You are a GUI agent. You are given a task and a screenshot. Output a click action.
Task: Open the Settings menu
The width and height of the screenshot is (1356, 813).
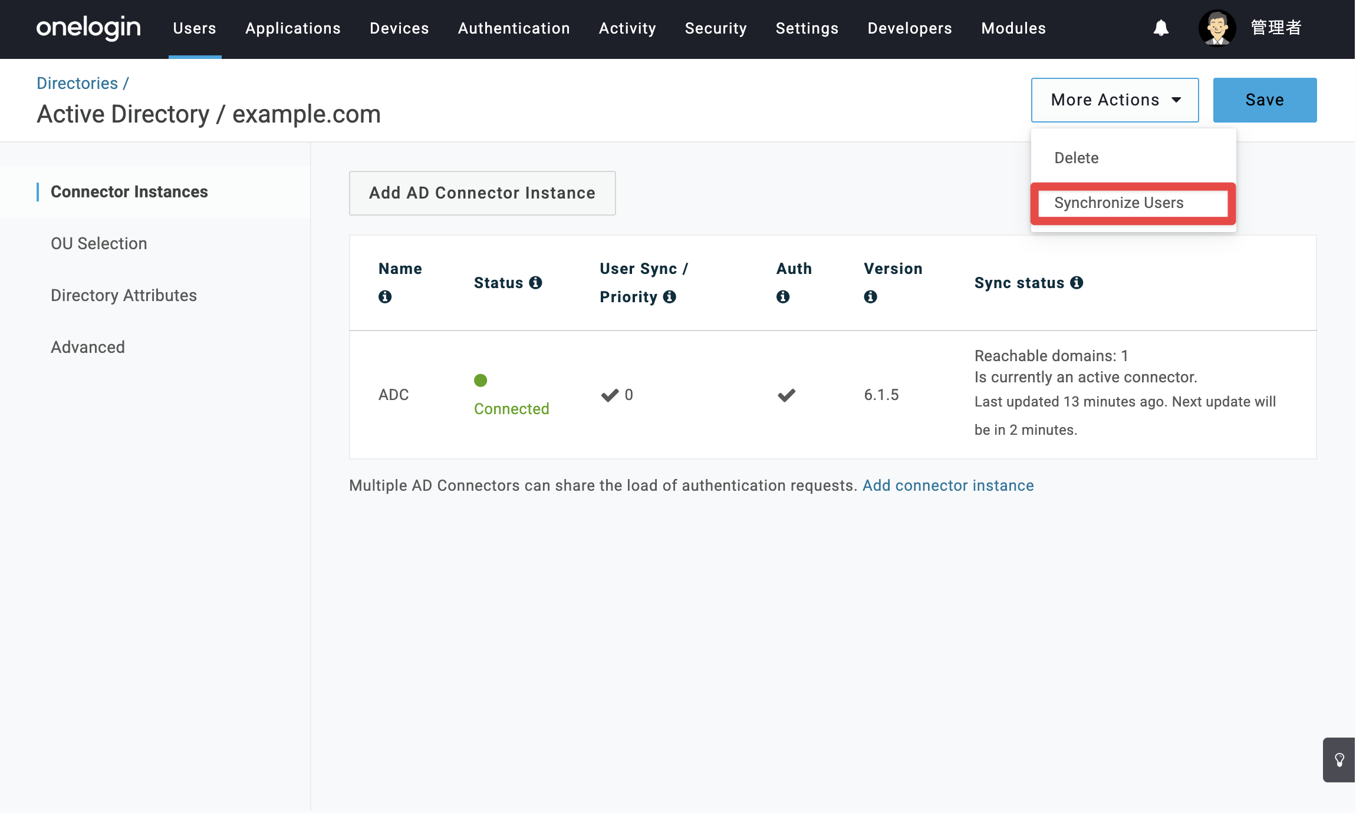[x=807, y=28]
